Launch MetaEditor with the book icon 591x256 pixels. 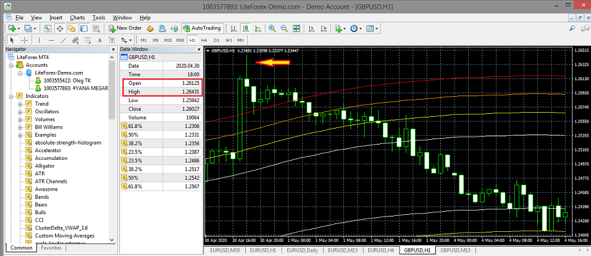pos(150,28)
